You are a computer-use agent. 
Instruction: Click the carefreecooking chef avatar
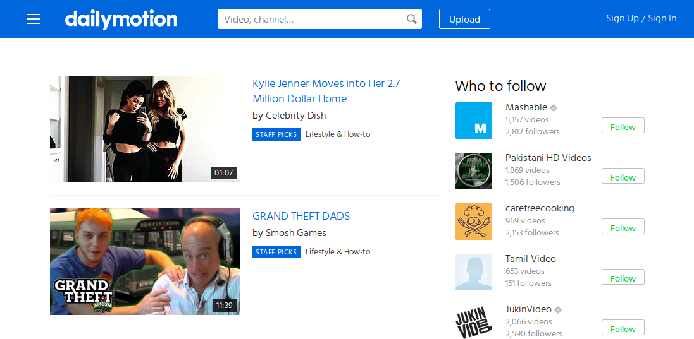(474, 222)
